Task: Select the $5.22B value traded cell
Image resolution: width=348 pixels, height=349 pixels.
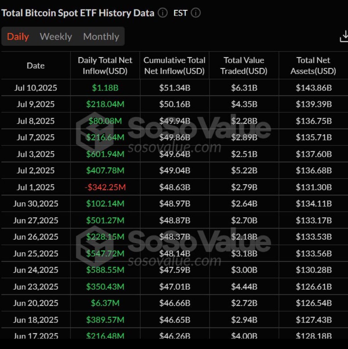Action: [x=244, y=170]
